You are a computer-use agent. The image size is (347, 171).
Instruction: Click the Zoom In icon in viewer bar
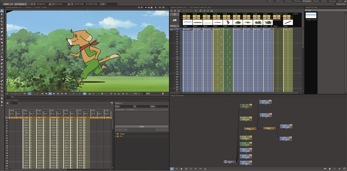[x=111, y=94]
